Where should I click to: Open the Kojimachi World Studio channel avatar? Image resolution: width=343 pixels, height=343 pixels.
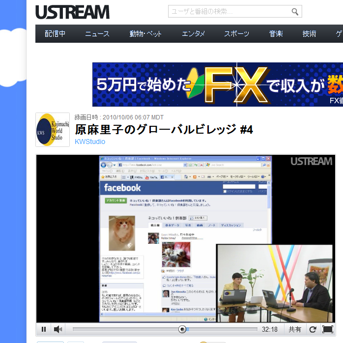click(53, 130)
